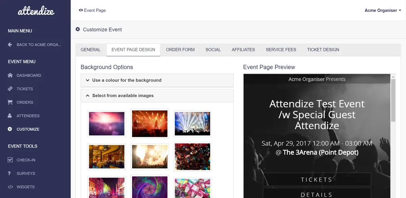
Task: Click the Orders shopping cart icon
Action: [x=10, y=102]
